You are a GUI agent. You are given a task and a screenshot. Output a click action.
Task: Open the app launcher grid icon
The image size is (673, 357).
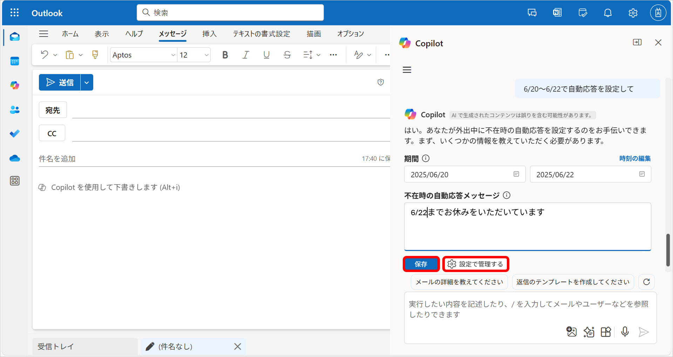click(14, 13)
